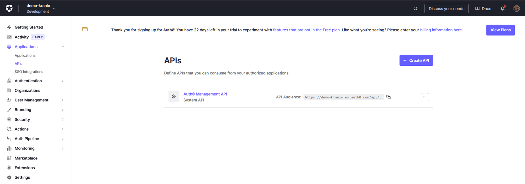Select SSO Integrations in the sidebar
Screen dimensions: 525x184
[29, 72]
